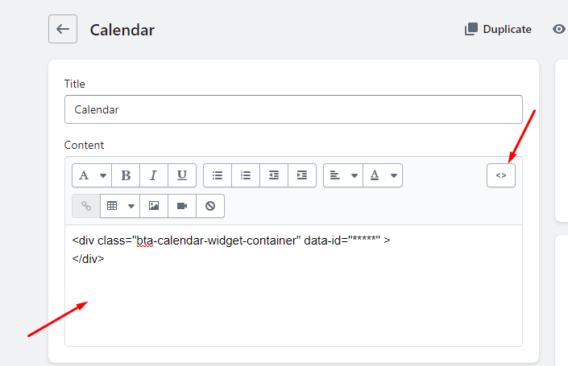The height and width of the screenshot is (366, 568).
Task: Click the Title input field
Action: [x=293, y=109]
